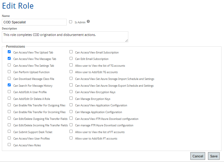The height and width of the screenshot is (162, 224).
Task: Enable Allow user to Add/Edit FT accounts
Action: (71, 138)
